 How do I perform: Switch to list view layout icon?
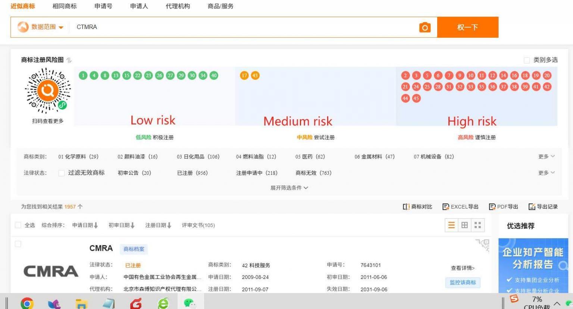click(451, 225)
